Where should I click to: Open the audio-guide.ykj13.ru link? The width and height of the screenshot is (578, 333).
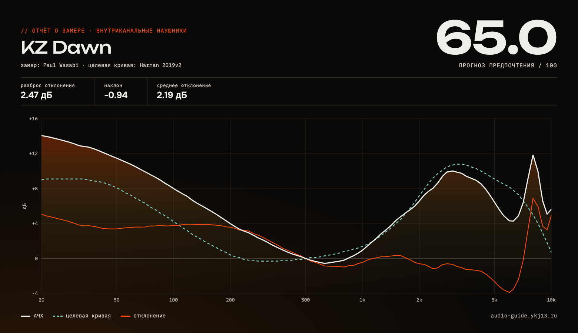524,316
